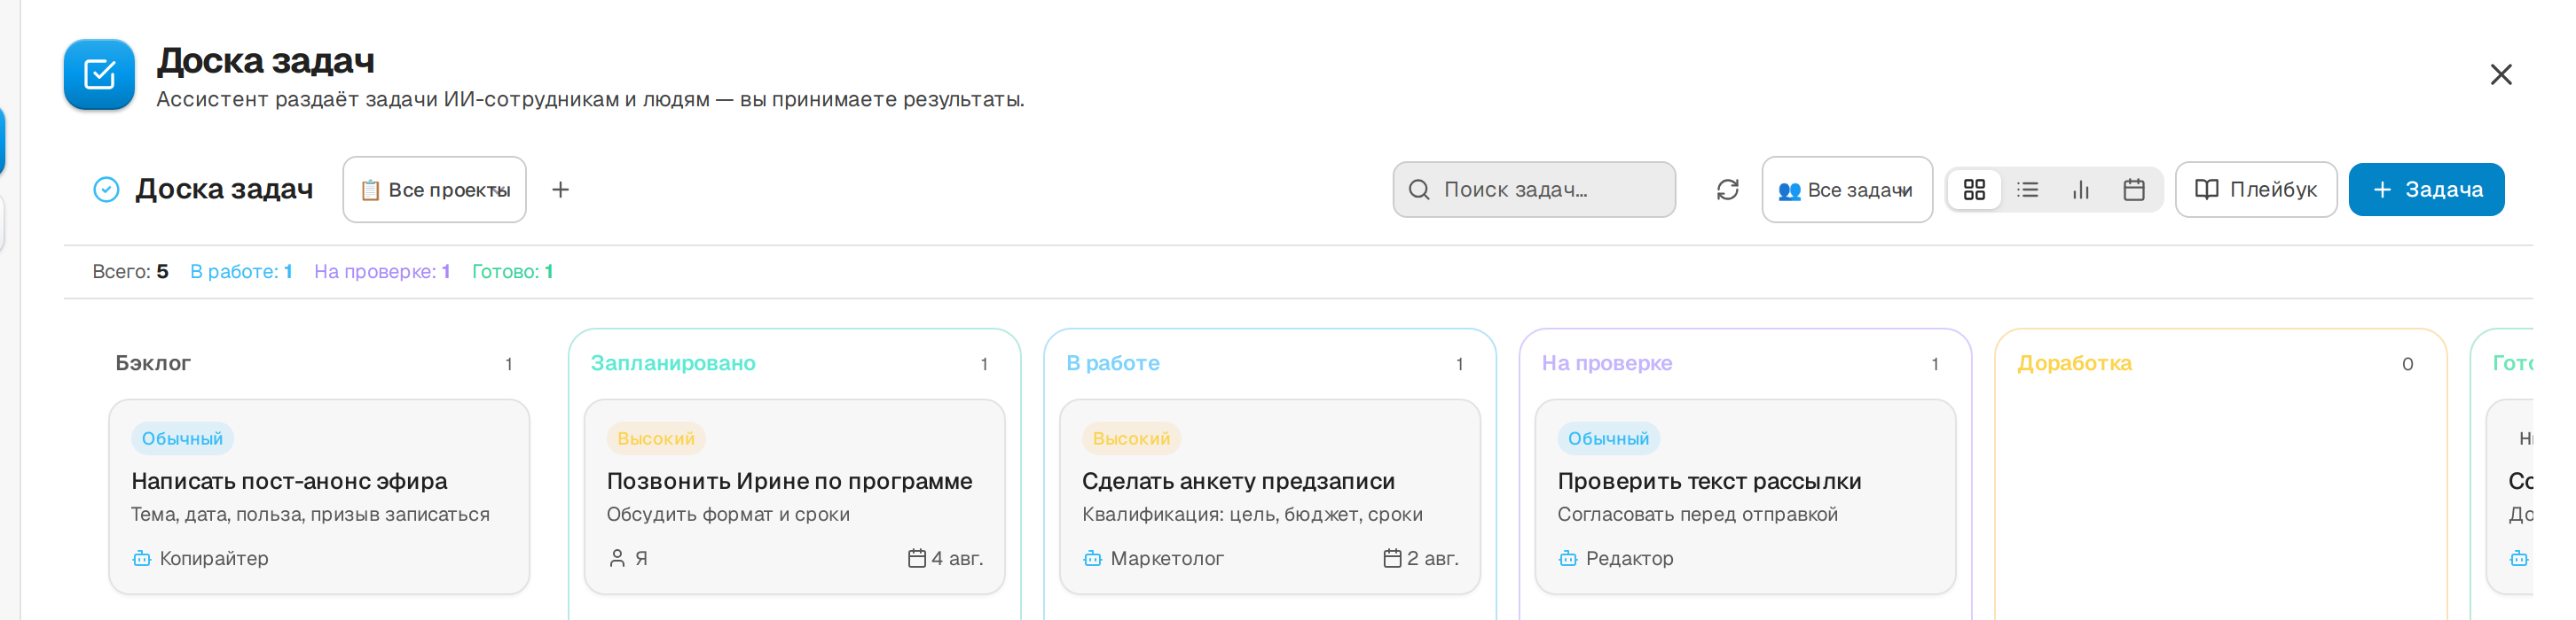Filter by В работе: 1 counter

(x=241, y=272)
